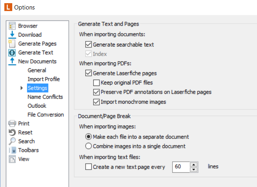Click the Download arrow icon
This screenshot has width=257, height=187.
12,35
